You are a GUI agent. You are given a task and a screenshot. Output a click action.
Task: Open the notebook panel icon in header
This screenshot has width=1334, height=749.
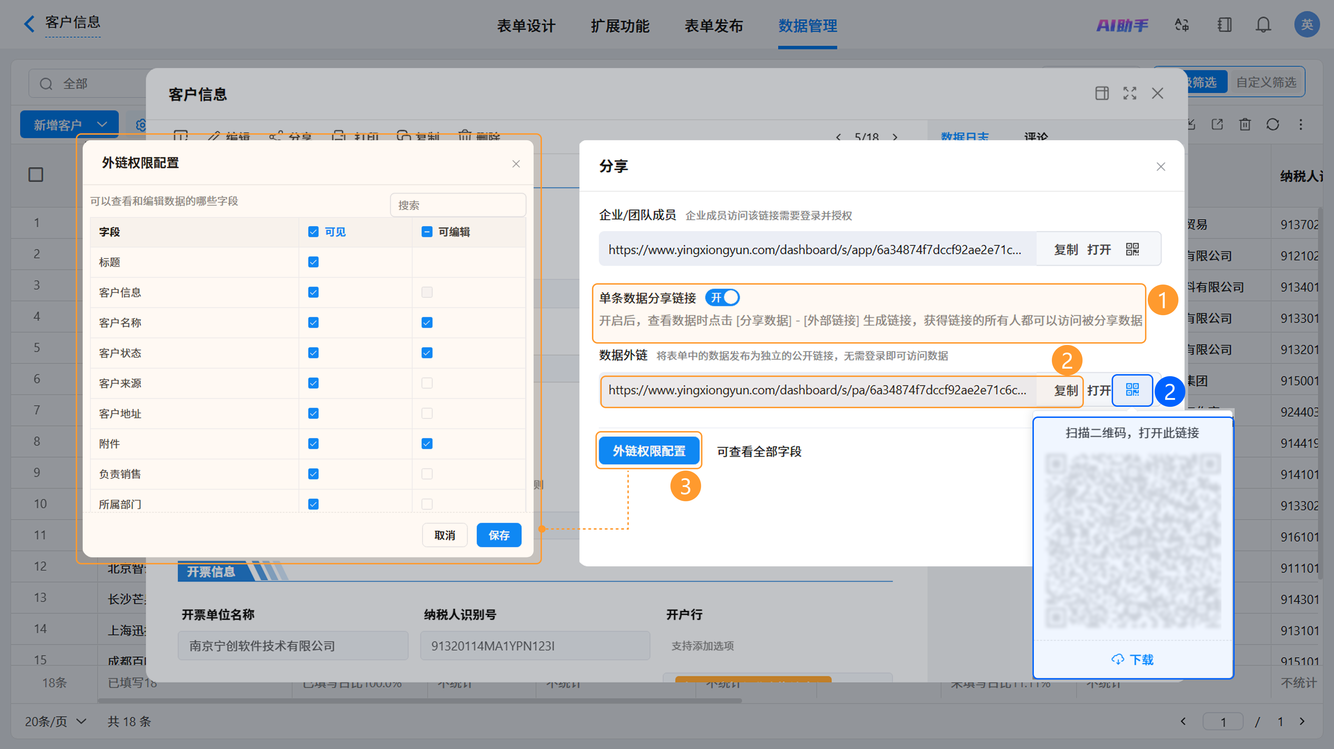point(1225,25)
